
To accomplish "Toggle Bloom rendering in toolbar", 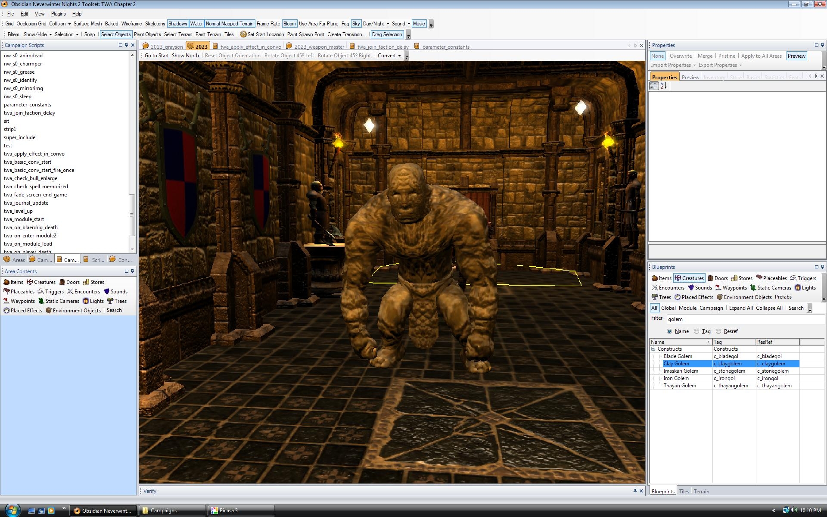I will 289,24.
